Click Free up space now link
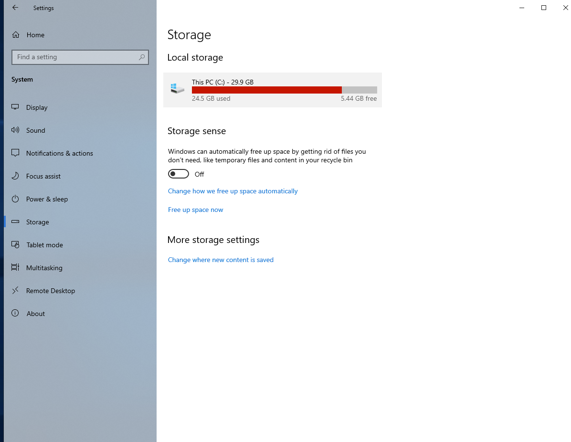The height and width of the screenshot is (442, 571). (x=196, y=210)
